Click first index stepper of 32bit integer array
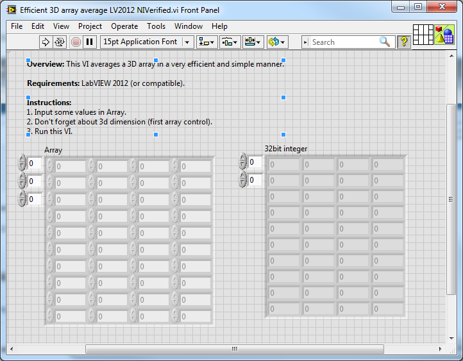The image size is (463, 361). pyautogui.click(x=242, y=162)
